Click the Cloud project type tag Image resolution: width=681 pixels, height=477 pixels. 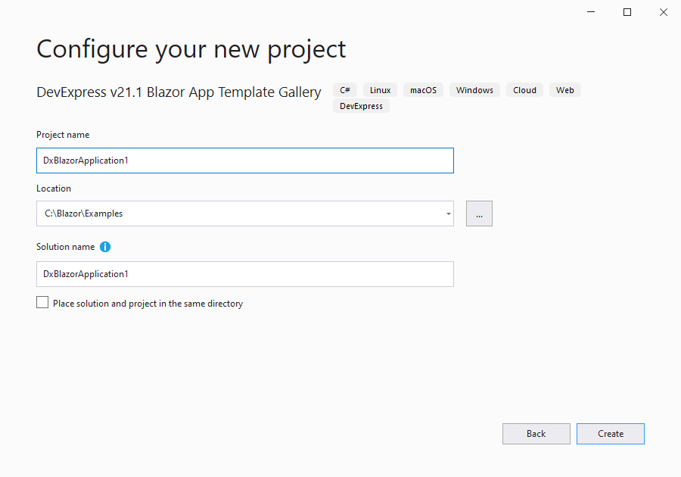pos(524,90)
